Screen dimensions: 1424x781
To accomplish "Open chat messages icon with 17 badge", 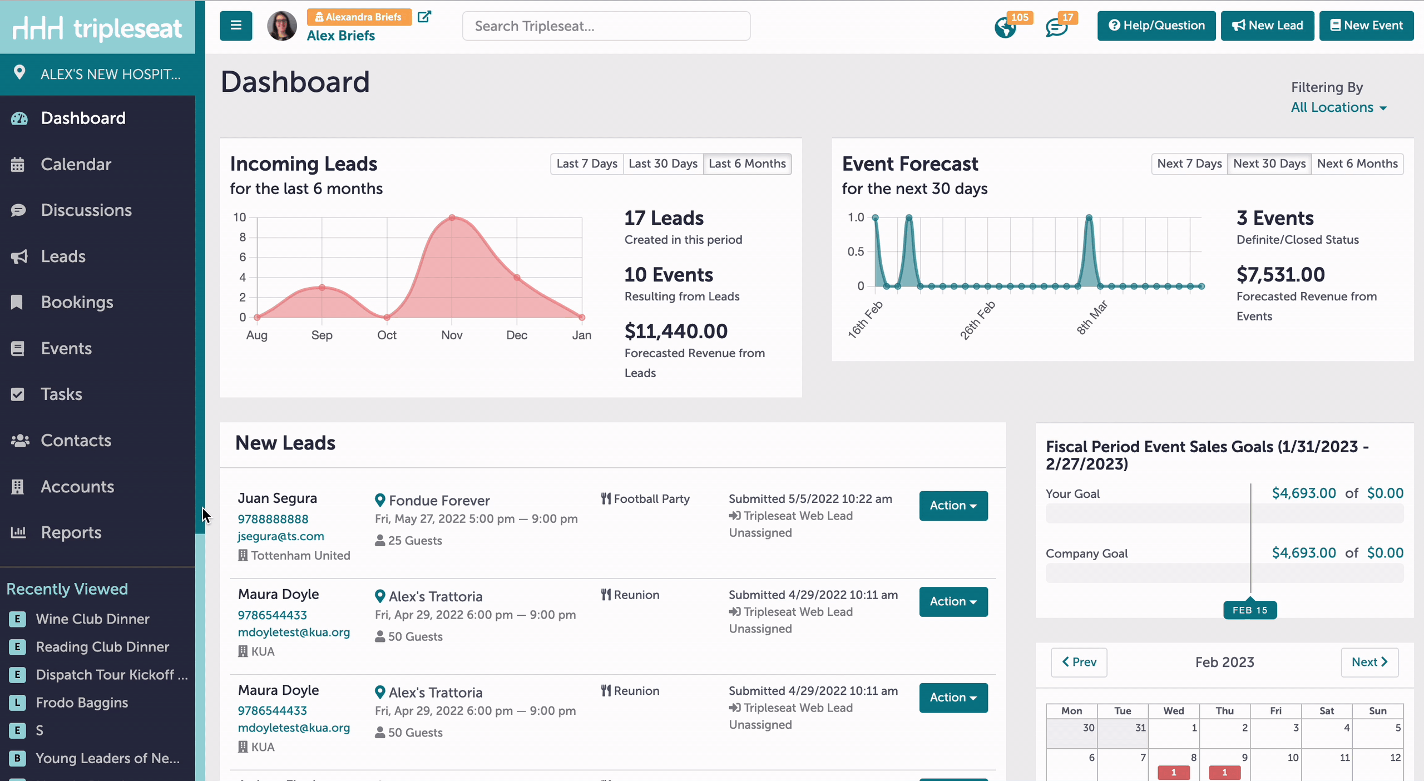I will click(1056, 27).
